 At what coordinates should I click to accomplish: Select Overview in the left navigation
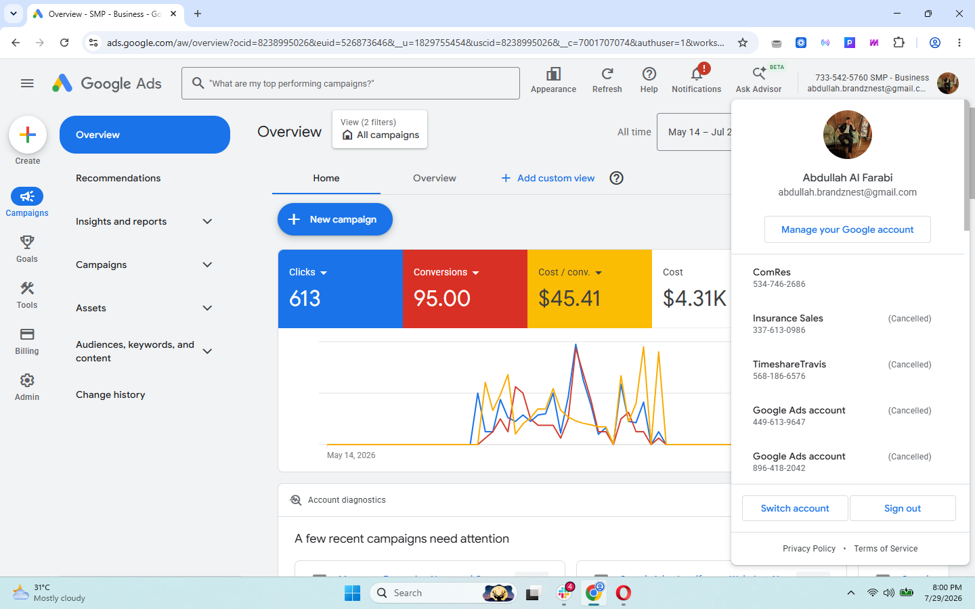145,135
